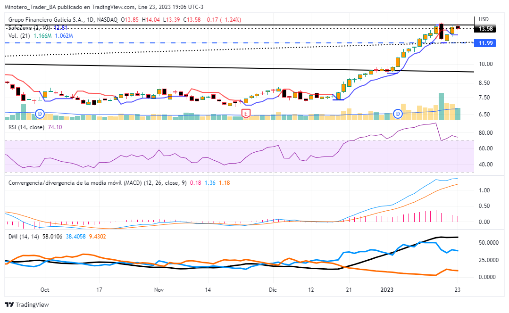Click the volume average value 1.062M
The width and height of the screenshot is (509, 313).
[x=64, y=36]
